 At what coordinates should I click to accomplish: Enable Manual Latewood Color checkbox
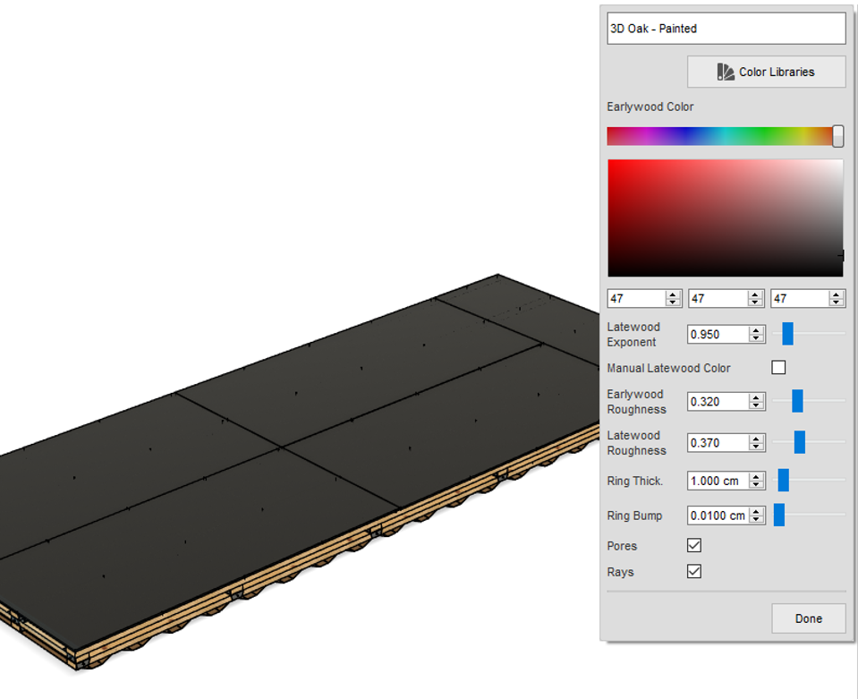(x=778, y=367)
